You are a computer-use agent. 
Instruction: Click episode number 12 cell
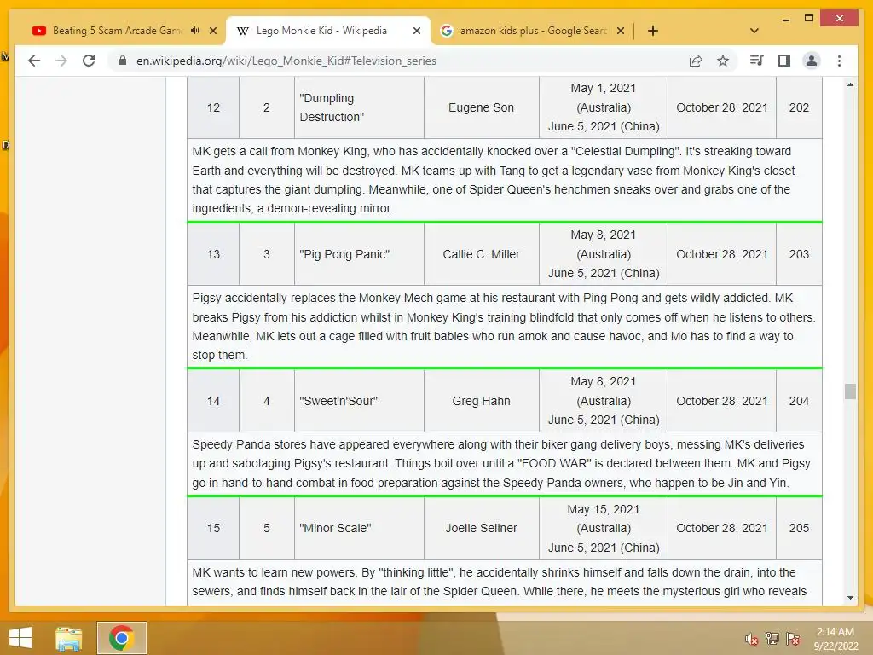point(213,107)
